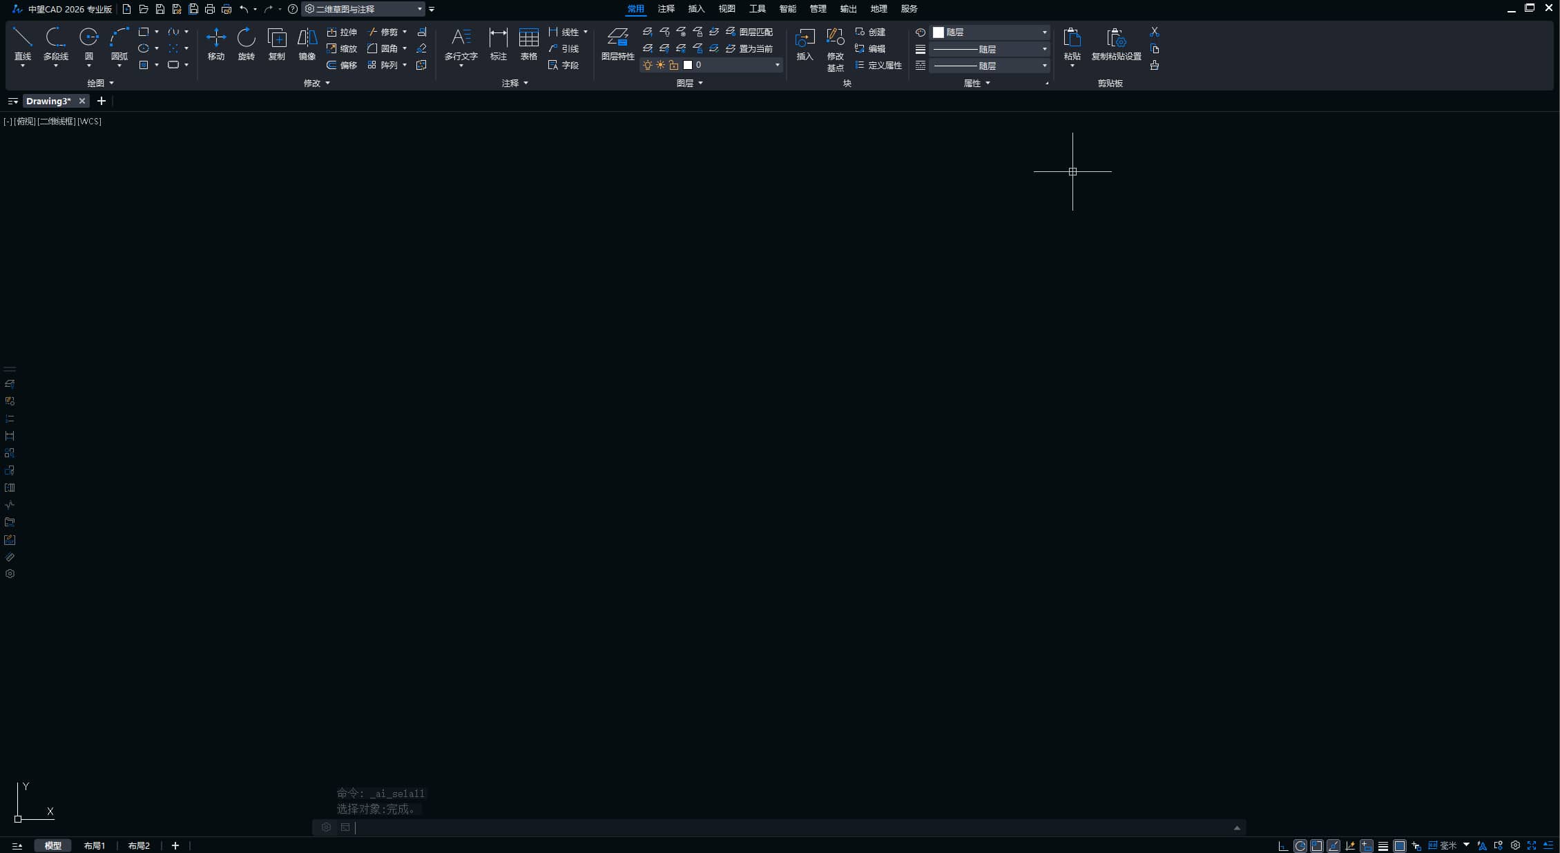This screenshot has width=1560, height=853.
Task: Select the 多段线 (Polyline) tool
Action: (55, 45)
